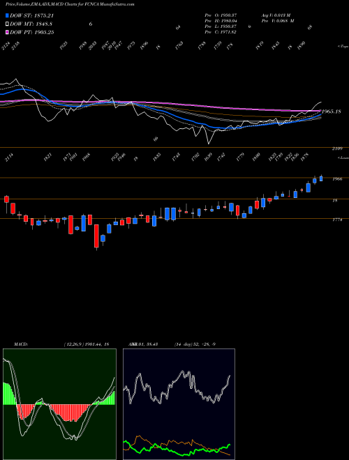Image resolution: width=349 pixels, height=460 pixels.
Task: Click the '(14 day) 52, +28, -9' ADX parameters
Action: (195, 344)
